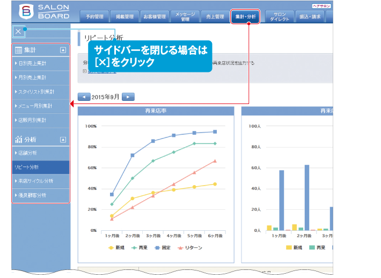Collapse the 分析 sidebar section

63,140
